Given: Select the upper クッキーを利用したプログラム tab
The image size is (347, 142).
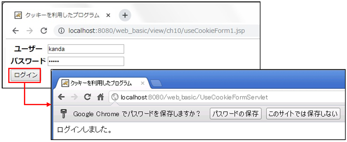Looking at the screenshot, I should [62, 15].
